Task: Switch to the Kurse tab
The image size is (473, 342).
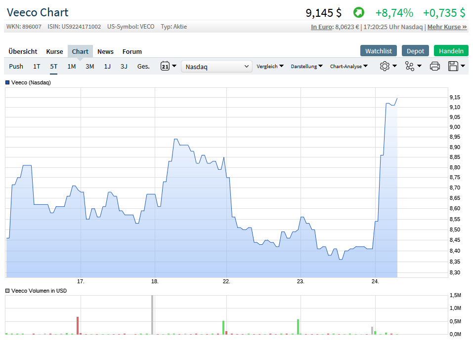Action: pyautogui.click(x=54, y=51)
